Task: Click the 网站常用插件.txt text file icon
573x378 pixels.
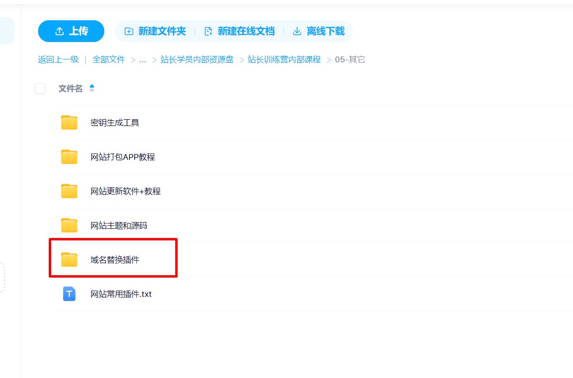Action: (70, 294)
